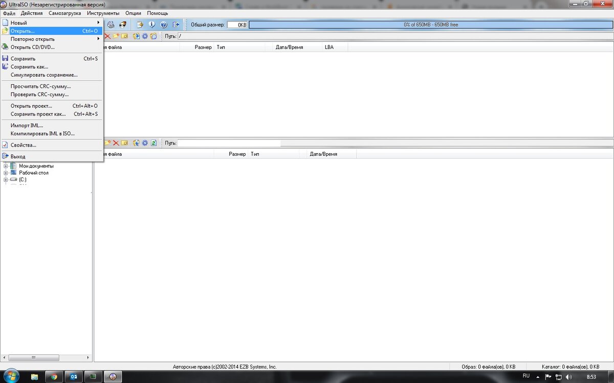Choose Открыть CD/DVD... menu entry
Image resolution: width=614 pixels, height=383 pixels.
[52, 47]
